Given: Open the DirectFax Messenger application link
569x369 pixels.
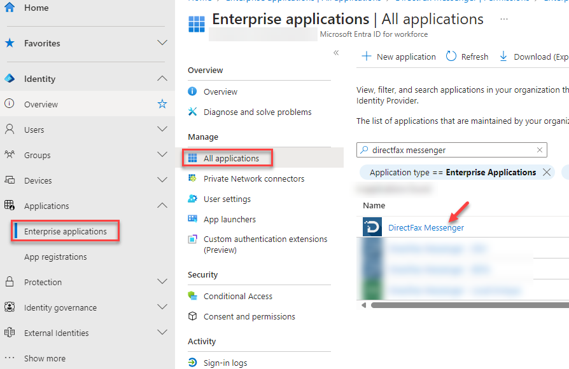Looking at the screenshot, I should pyautogui.click(x=426, y=227).
